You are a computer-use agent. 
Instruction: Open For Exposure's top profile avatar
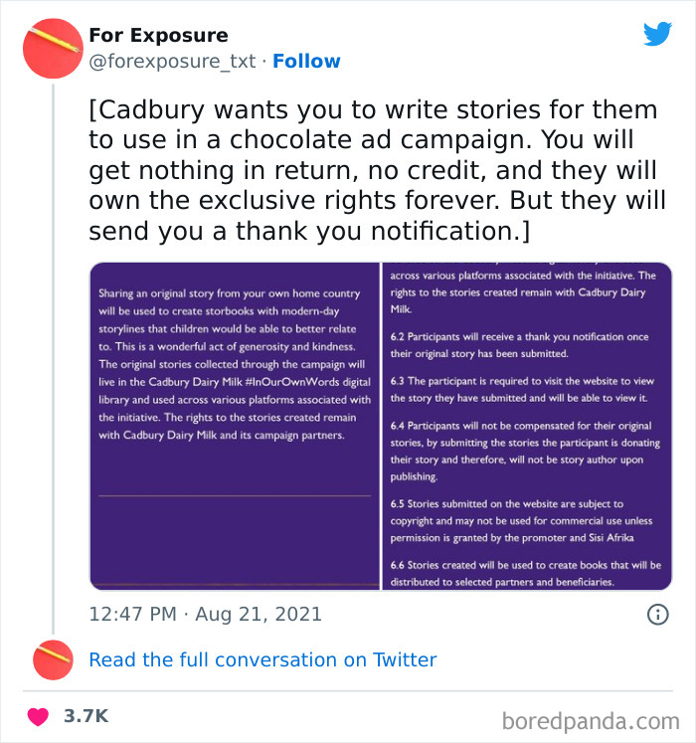[x=53, y=49]
